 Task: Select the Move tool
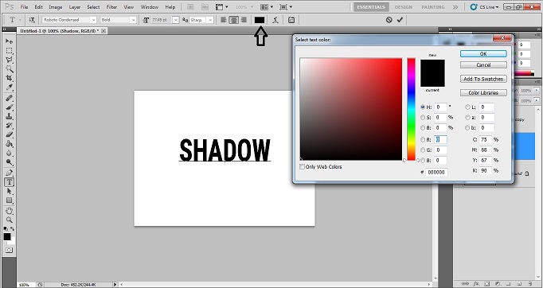9,41
